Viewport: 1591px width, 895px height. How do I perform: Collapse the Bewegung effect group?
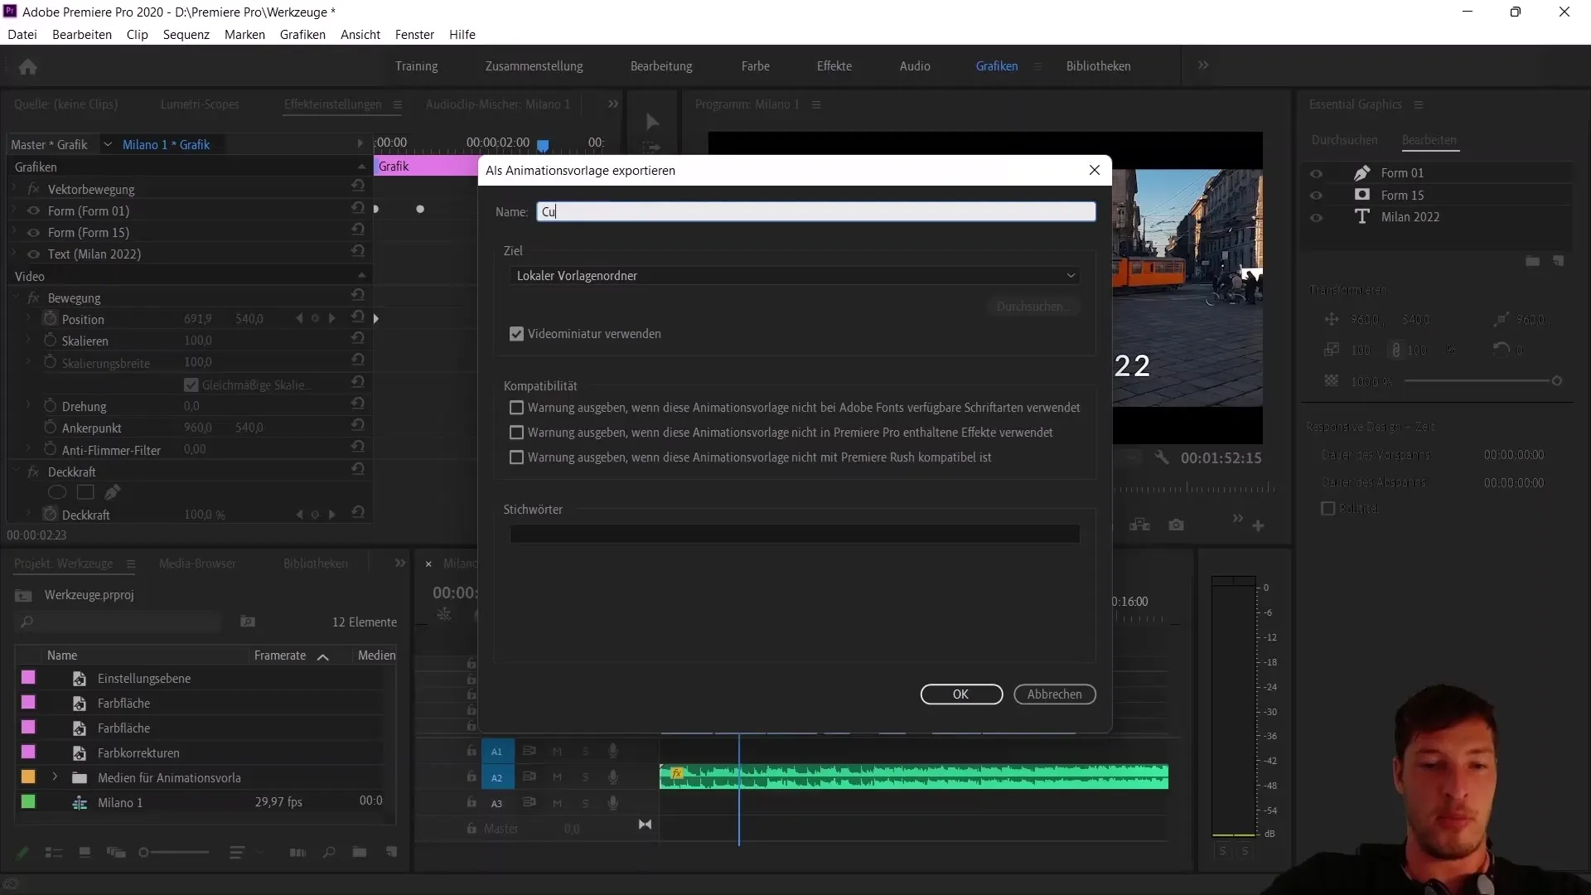16,297
